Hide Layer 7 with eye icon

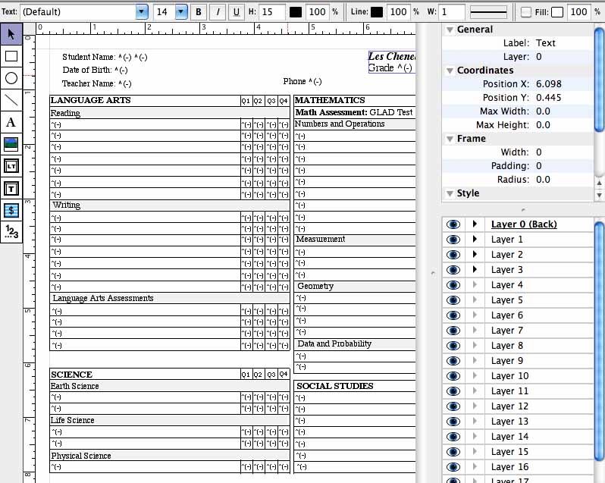pyautogui.click(x=453, y=331)
